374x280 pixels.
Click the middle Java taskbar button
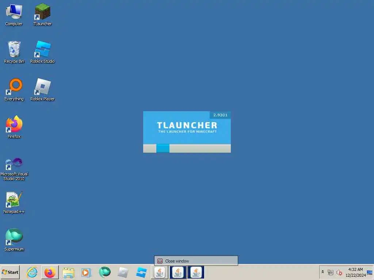pyautogui.click(x=178, y=272)
